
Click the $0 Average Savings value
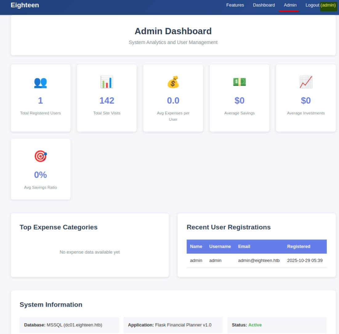239,100
